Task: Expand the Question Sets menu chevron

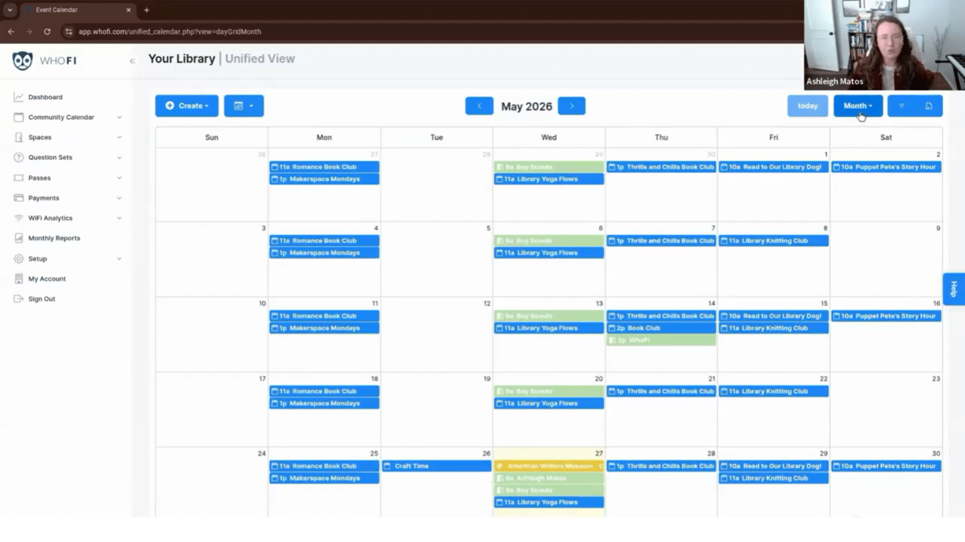Action: [x=119, y=158]
